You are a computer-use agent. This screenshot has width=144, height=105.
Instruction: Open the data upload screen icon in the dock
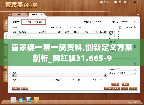(28, 100)
